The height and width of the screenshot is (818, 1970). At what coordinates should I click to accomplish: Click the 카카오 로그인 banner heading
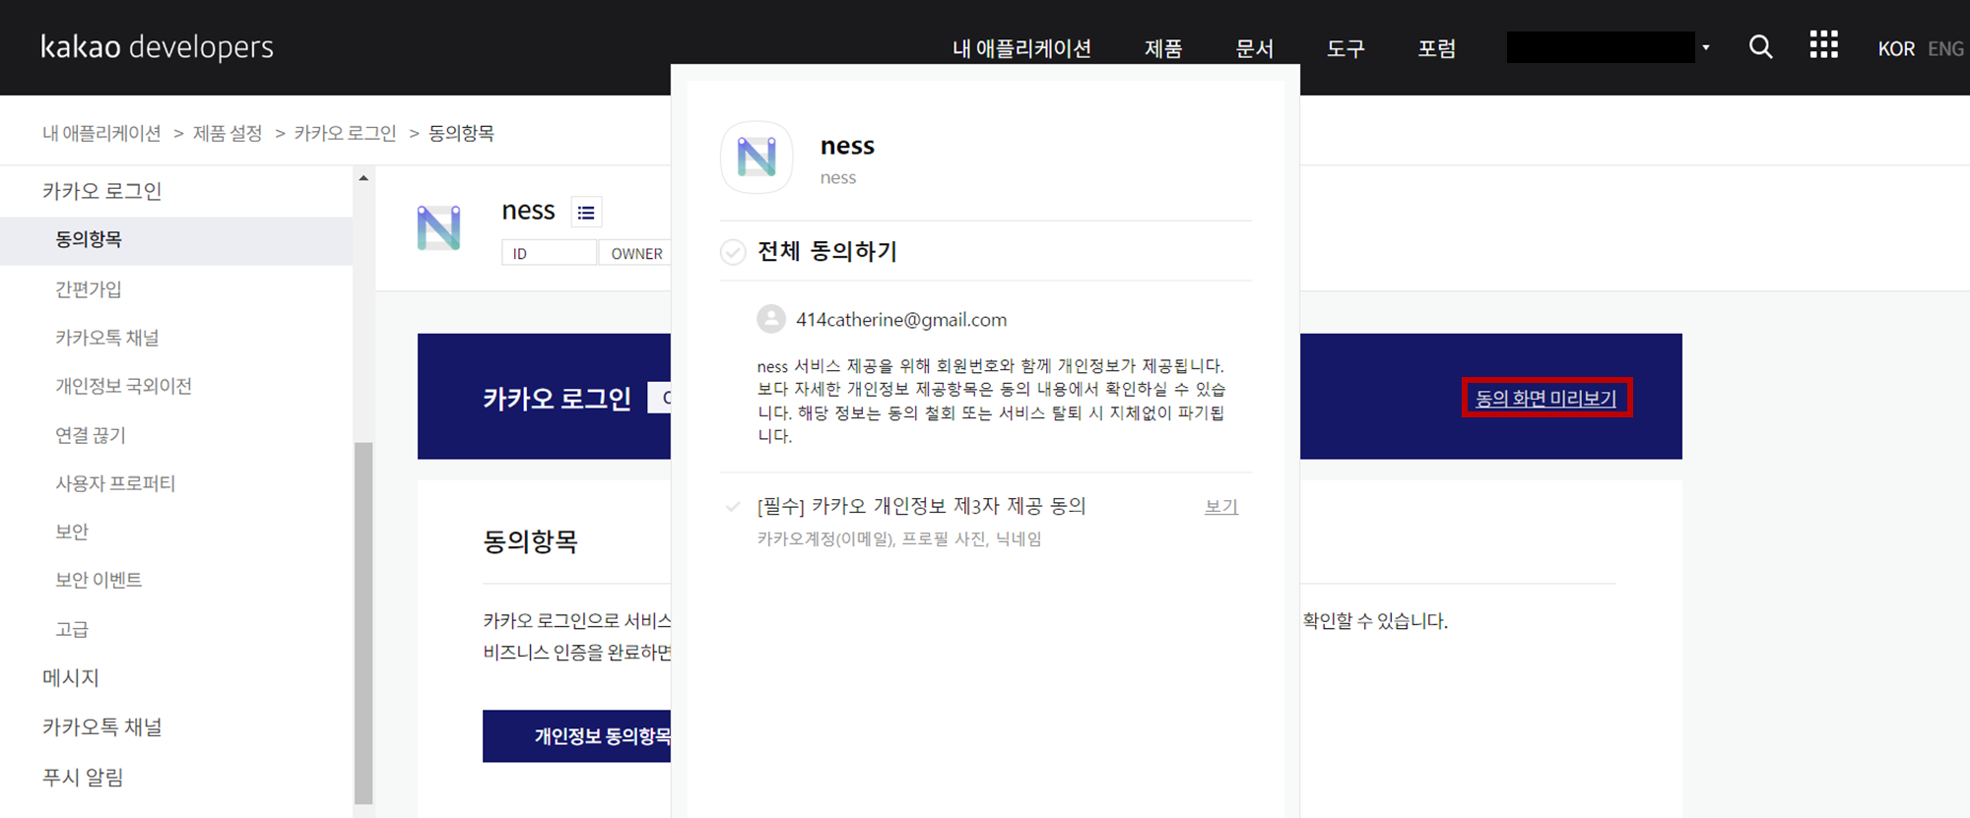(557, 399)
